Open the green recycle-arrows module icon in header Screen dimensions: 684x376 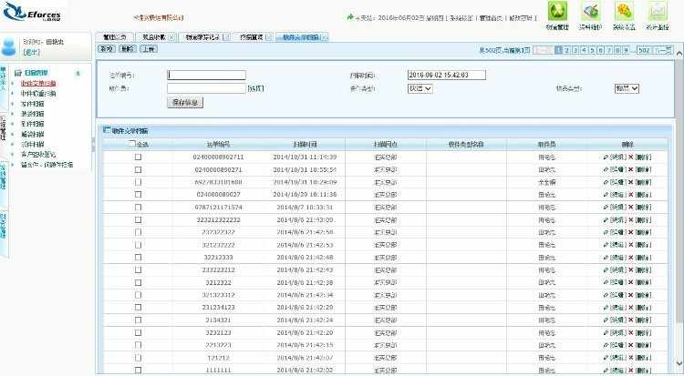557,11
